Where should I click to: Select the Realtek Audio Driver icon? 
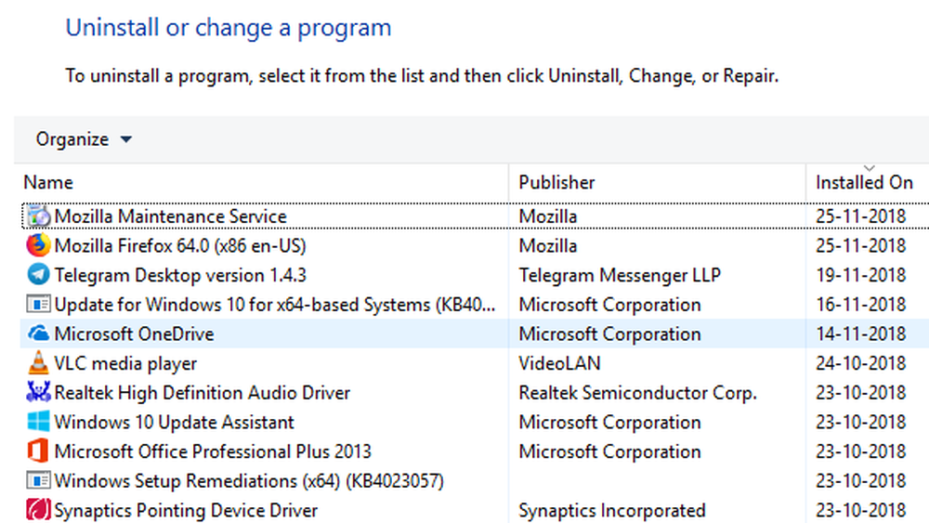tap(38, 393)
